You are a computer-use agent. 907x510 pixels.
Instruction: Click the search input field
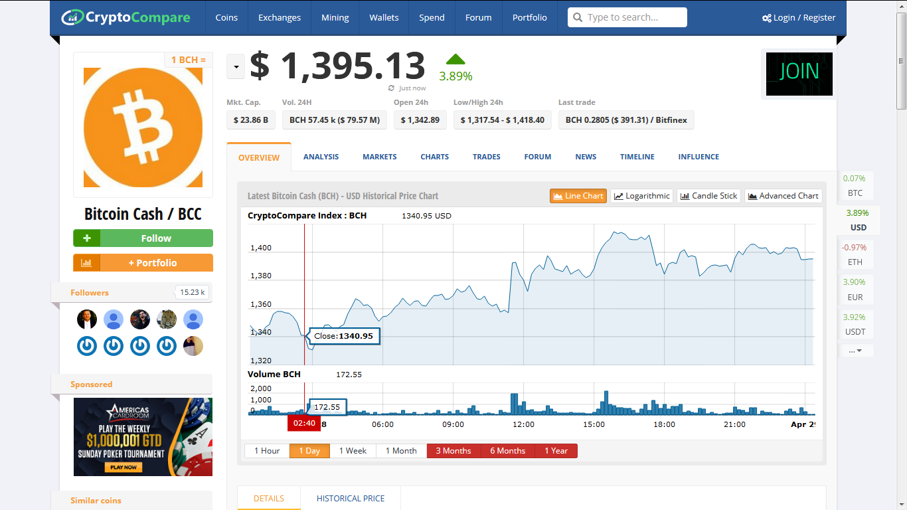tap(627, 17)
